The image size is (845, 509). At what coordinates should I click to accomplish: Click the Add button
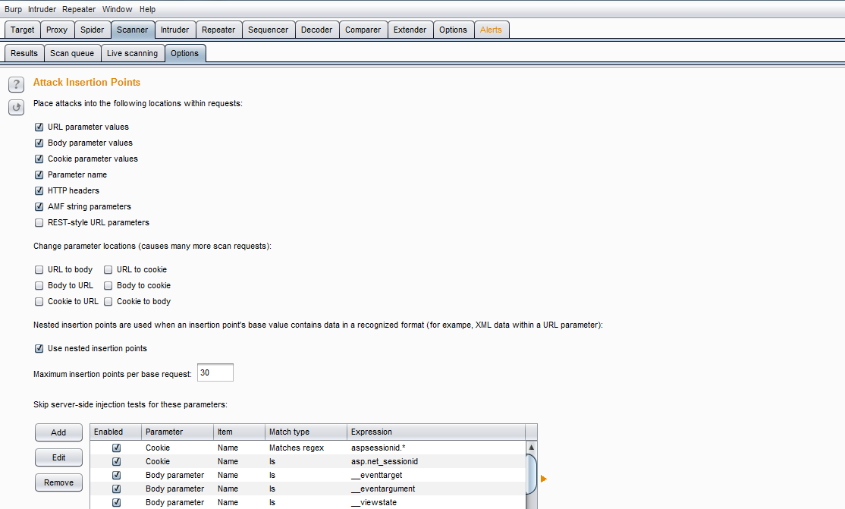(58, 432)
